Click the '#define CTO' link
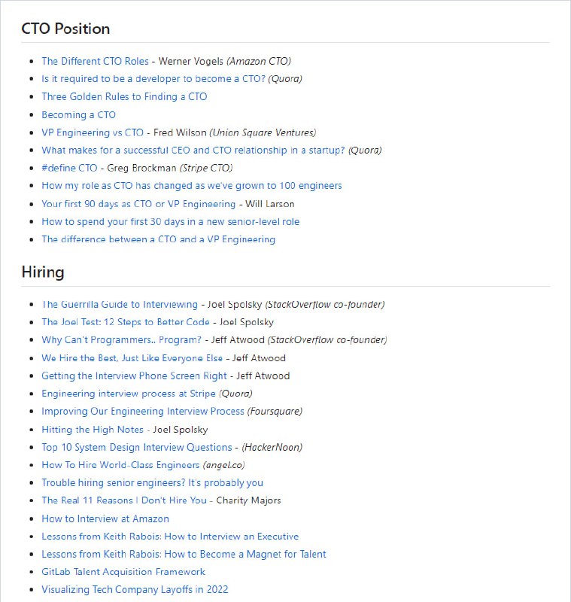 69,168
